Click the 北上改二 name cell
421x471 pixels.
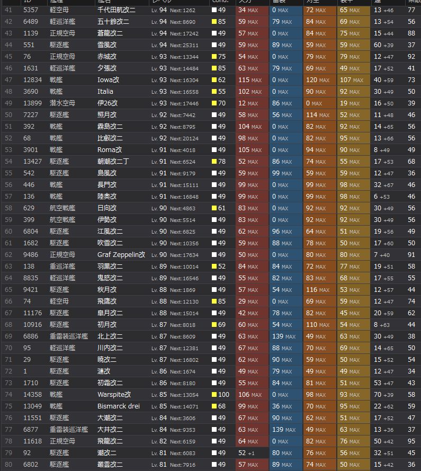(110, 336)
